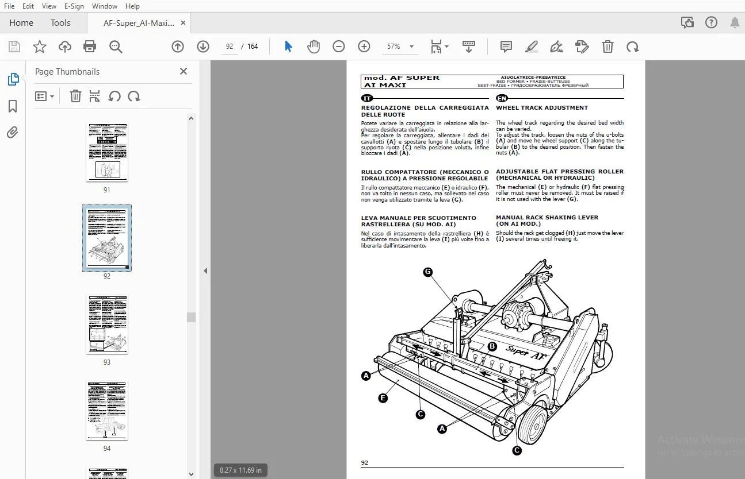Rotate thumbnails counterclockwise
Screen dimensions: 745x479
[x=114, y=96]
